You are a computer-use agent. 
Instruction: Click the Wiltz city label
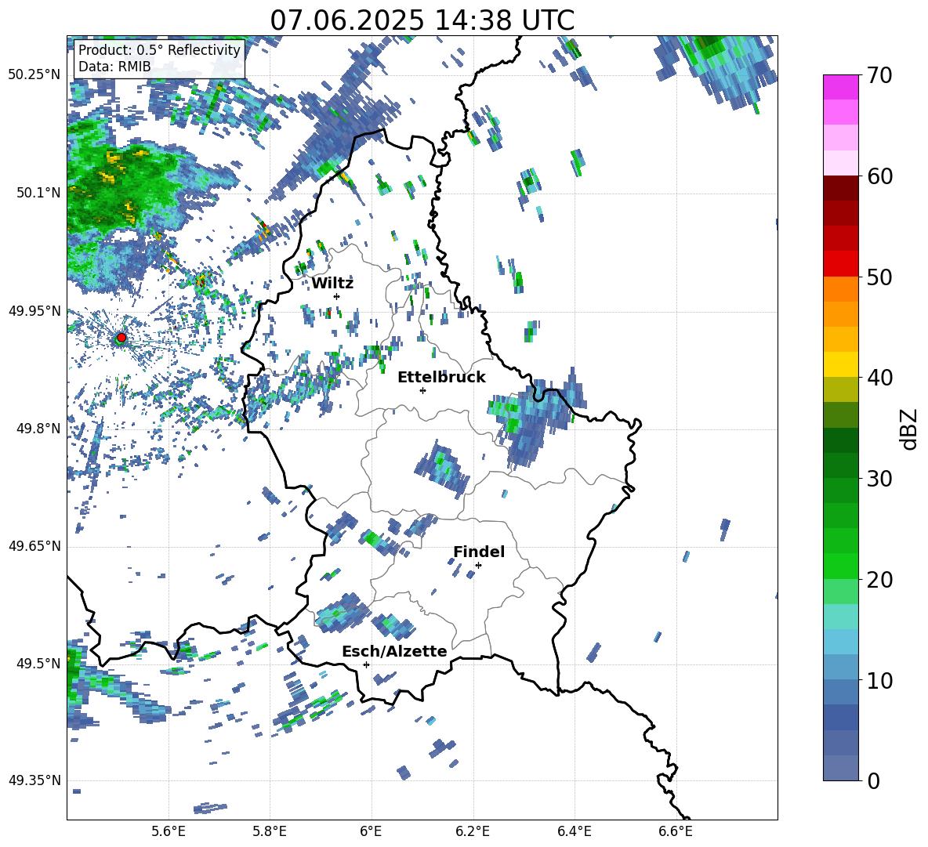(332, 284)
